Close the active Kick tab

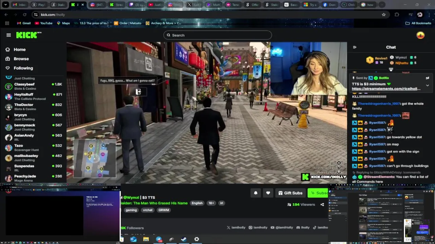(x=82, y=5)
